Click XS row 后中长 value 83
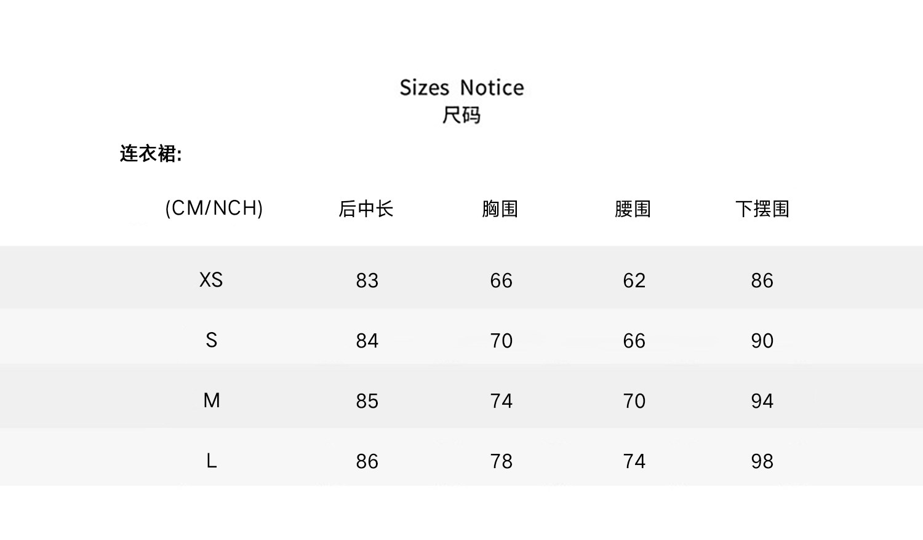This screenshot has width=923, height=540. pos(367,280)
